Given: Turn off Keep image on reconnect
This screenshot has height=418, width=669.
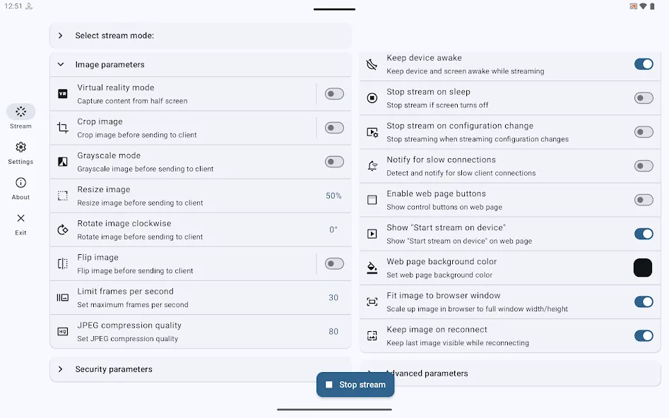Looking at the screenshot, I should click(x=644, y=336).
